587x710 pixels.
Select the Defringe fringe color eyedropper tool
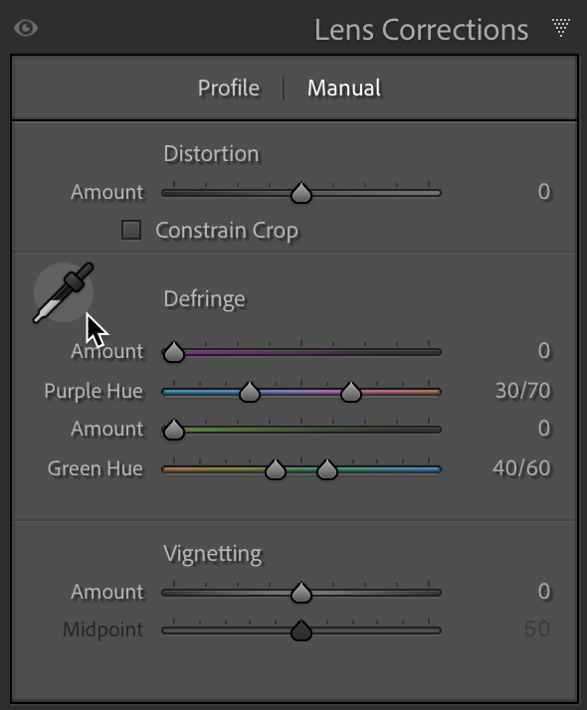point(64,292)
